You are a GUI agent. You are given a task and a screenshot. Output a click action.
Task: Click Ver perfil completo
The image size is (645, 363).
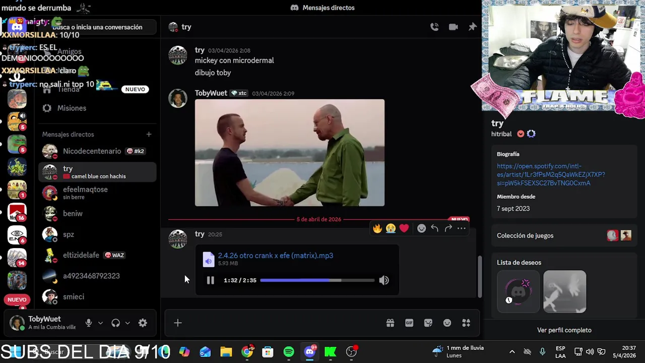click(564, 330)
